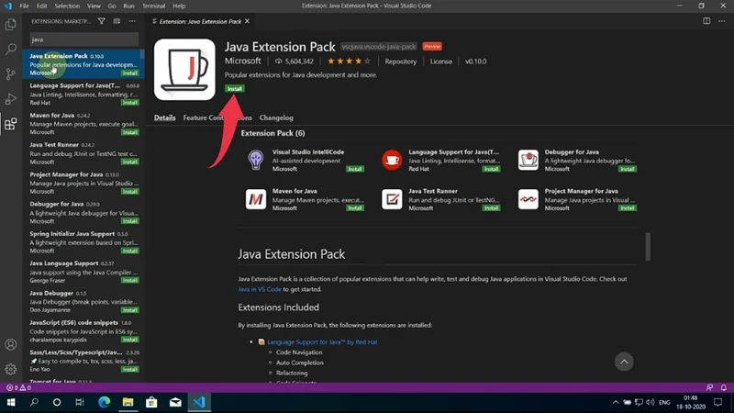Click the scroll to top arrow button

coord(624,362)
